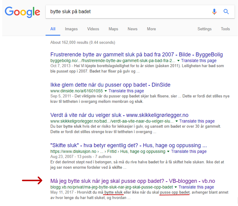This screenshot has height=206, width=238.
Task: Switch to the Videos tab
Action: [x=93, y=29]
